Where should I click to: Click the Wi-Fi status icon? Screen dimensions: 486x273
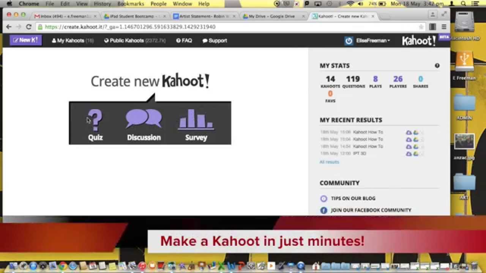point(350,4)
